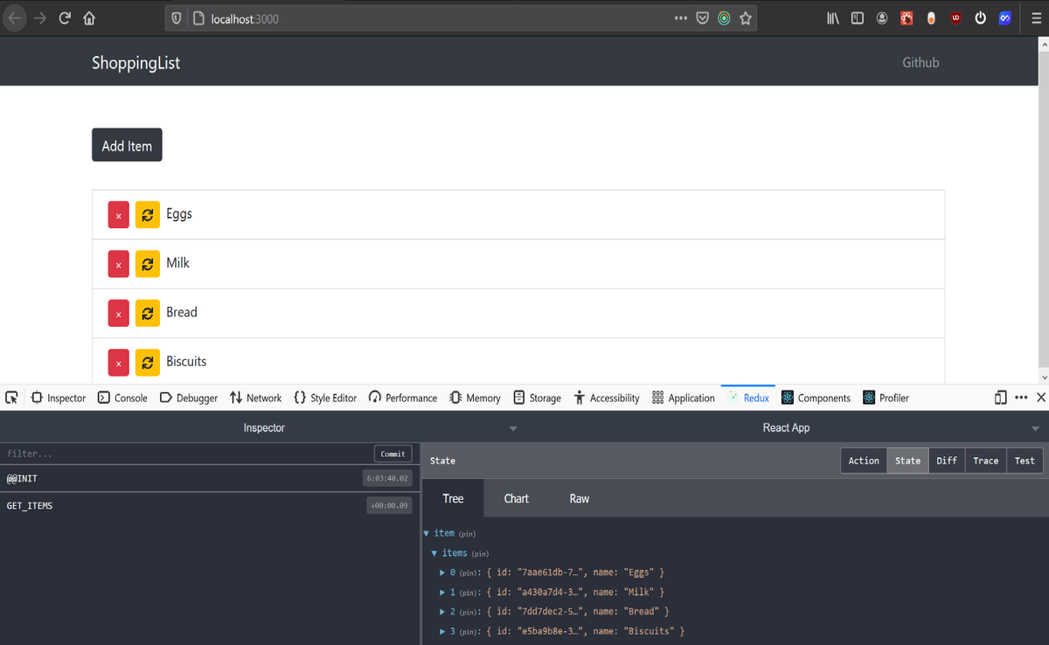1049x645 pixels.
Task: Toggle the browser sidebar view icon
Action: click(x=858, y=18)
